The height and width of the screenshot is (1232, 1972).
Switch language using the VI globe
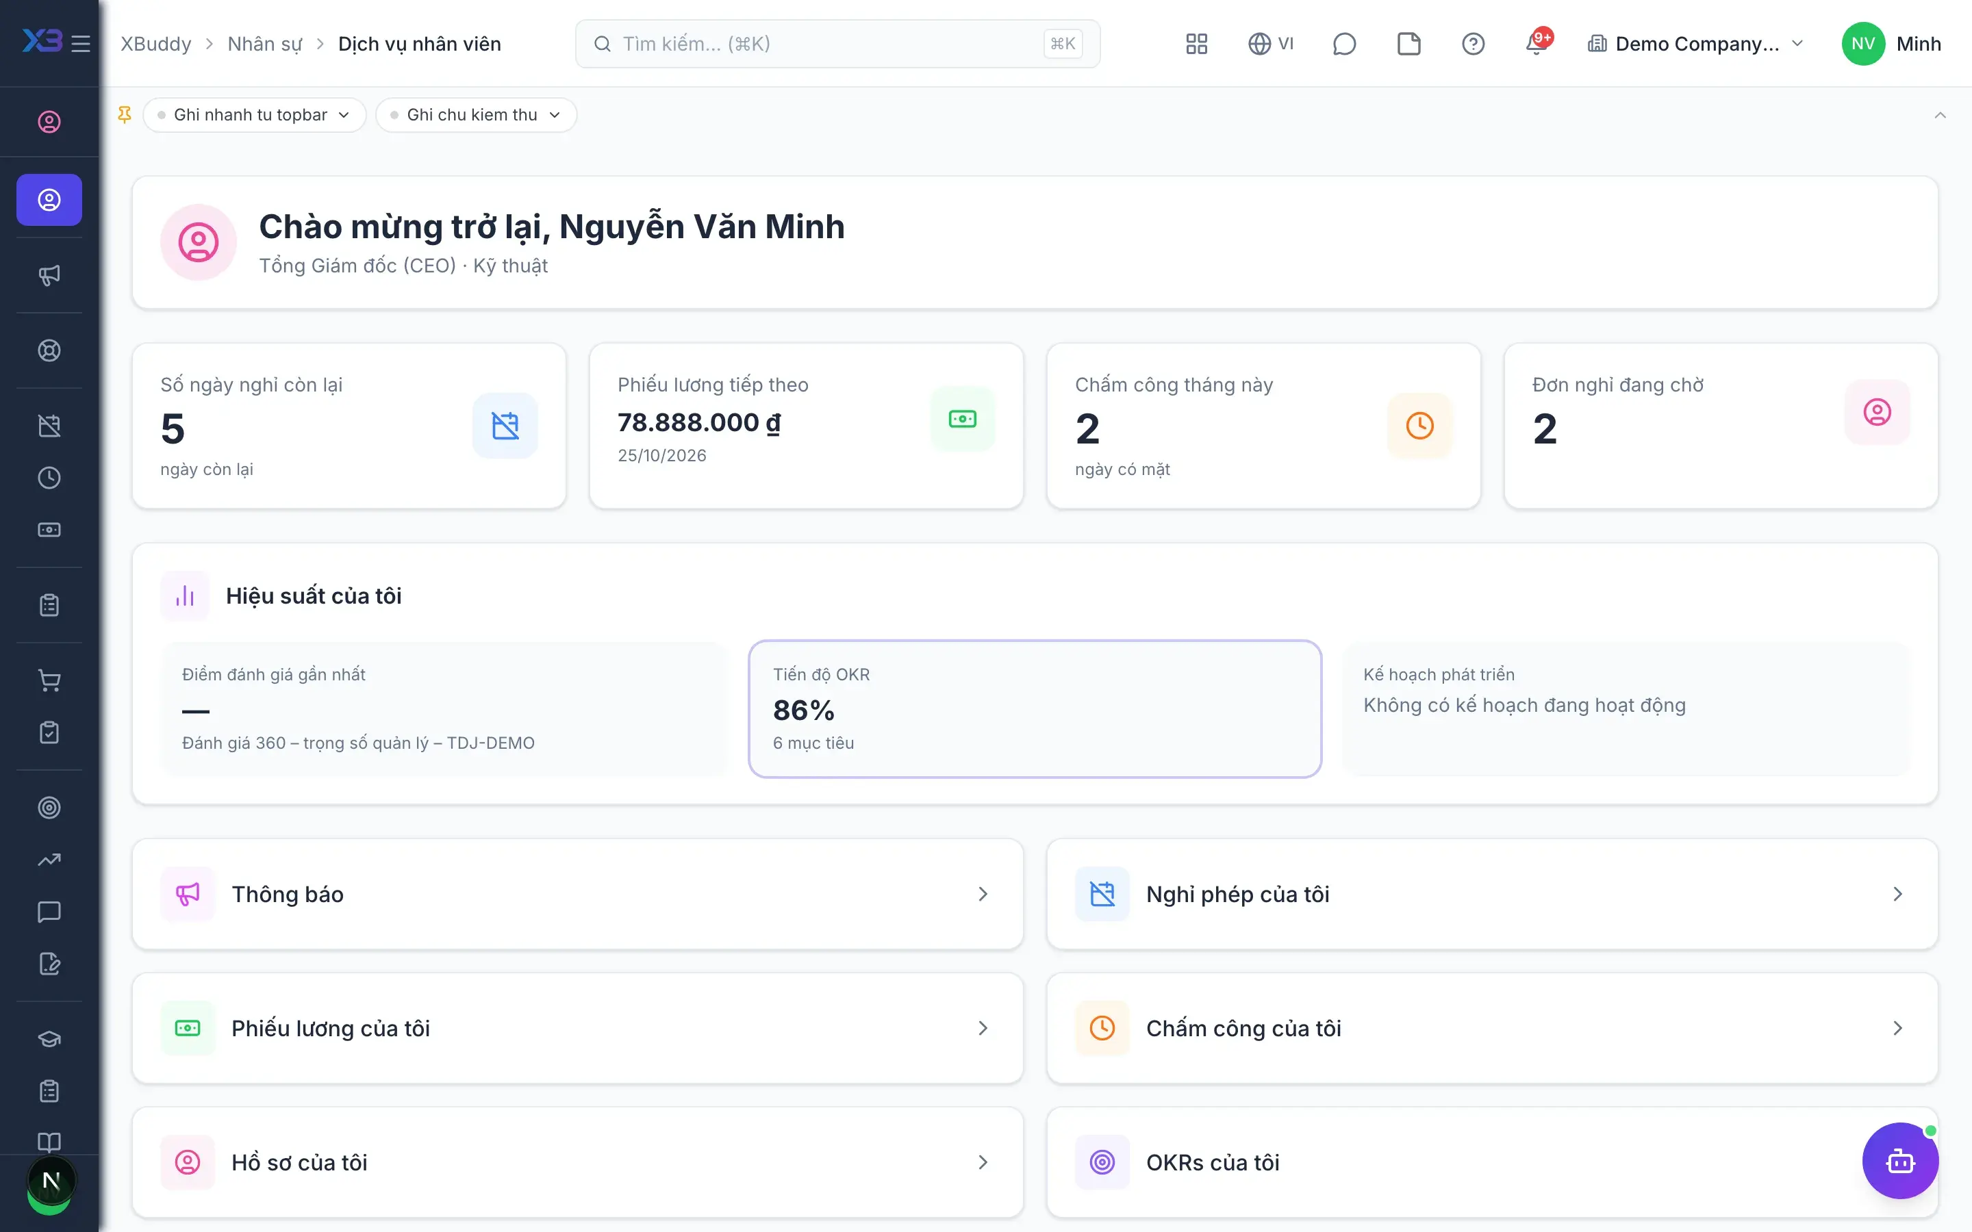pyautogui.click(x=1270, y=44)
